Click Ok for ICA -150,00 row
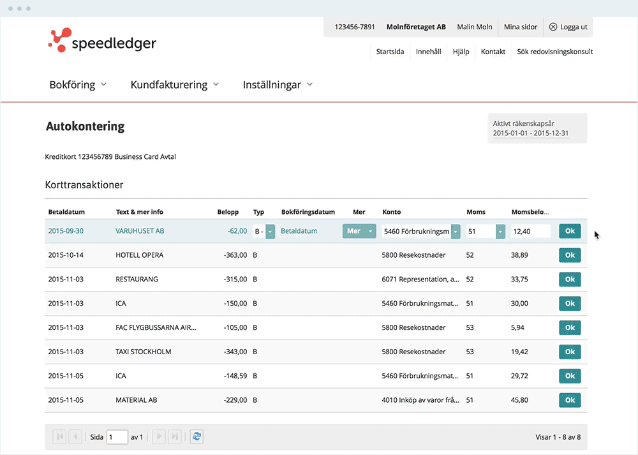This screenshot has width=638, height=455. coord(570,303)
